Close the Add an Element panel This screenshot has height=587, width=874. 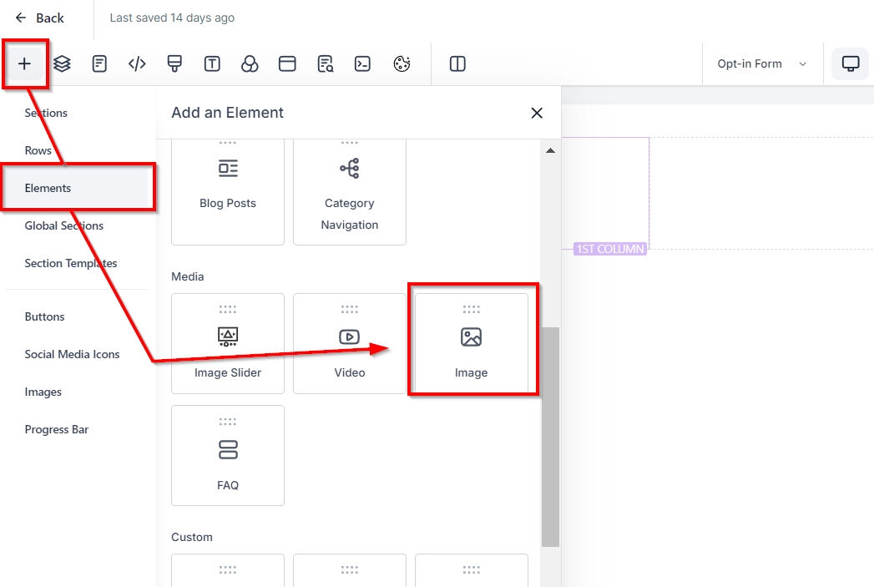pyautogui.click(x=537, y=113)
